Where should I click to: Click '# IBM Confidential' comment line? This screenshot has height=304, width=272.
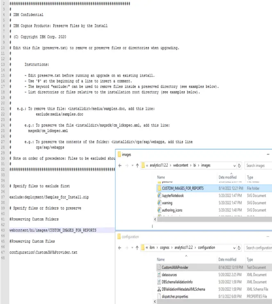26,15
